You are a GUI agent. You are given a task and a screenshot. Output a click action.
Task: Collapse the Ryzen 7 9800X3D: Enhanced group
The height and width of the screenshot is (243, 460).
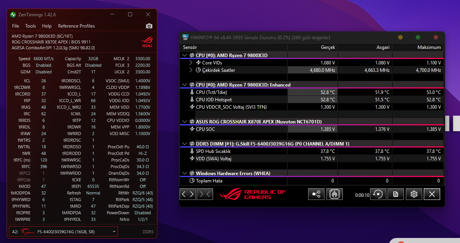point(185,85)
